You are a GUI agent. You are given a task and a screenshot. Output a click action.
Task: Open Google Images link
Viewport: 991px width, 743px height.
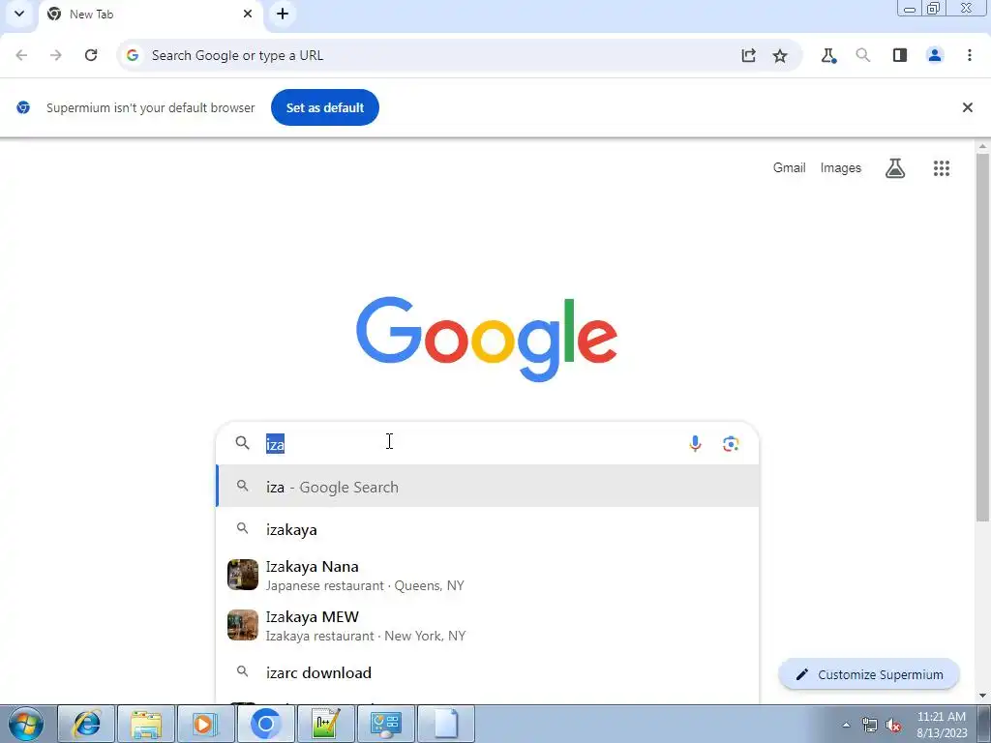(841, 168)
